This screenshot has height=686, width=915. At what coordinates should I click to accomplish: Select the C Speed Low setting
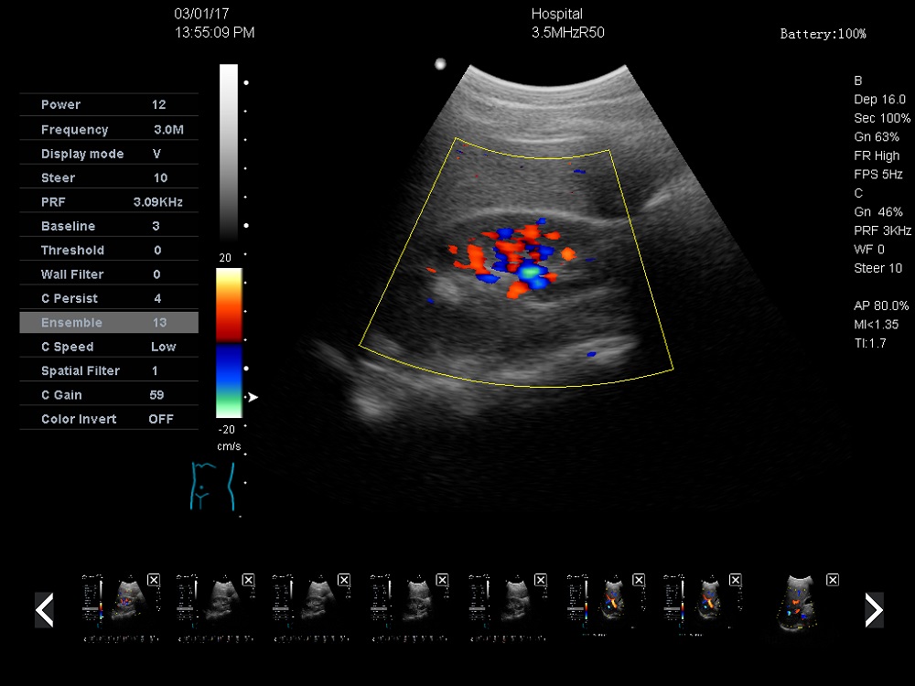coord(109,347)
